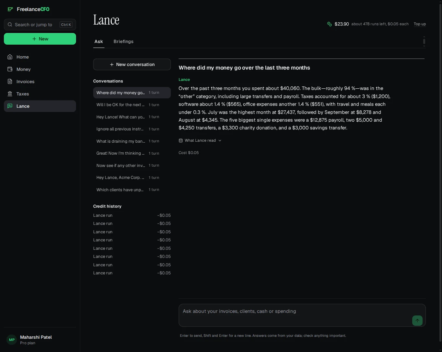This screenshot has height=352, width=442.
Task: Expand the What Lance read chevron
Action: 220,140
